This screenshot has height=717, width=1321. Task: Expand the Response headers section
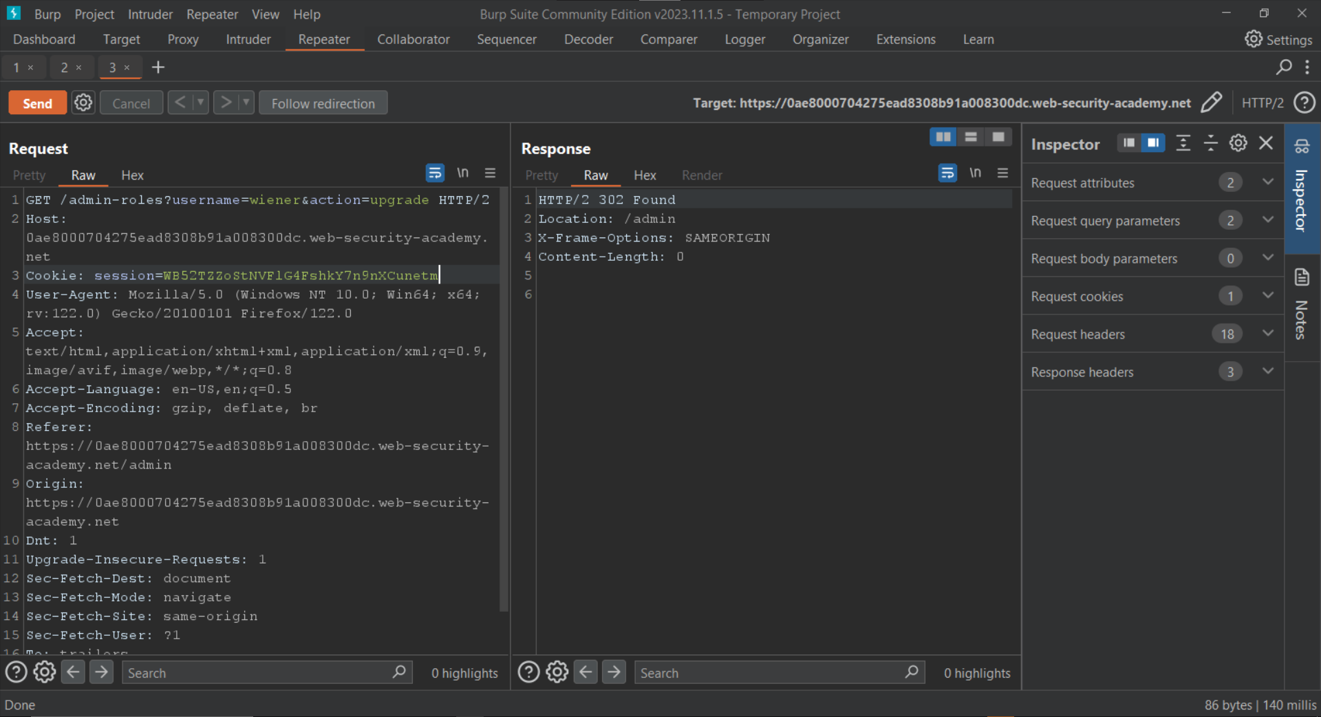coord(1267,372)
